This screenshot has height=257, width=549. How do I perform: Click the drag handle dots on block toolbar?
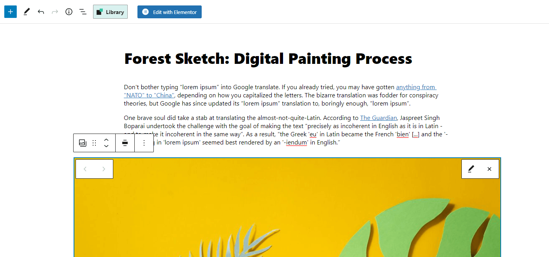coord(94,143)
